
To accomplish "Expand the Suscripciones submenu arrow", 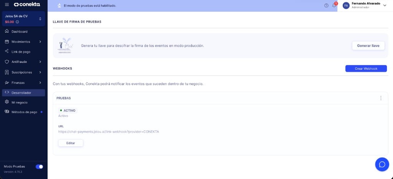I will (40, 72).
